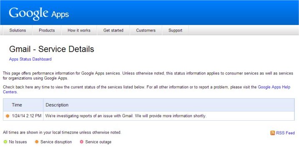The height and width of the screenshot is (151, 299).
Task: Click the investigating reports of an issue message
Action: (126, 116)
